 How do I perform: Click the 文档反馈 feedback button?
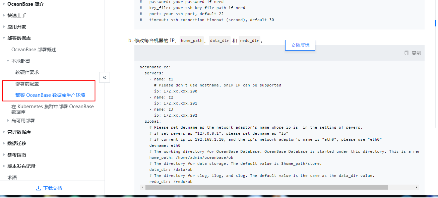(x=300, y=45)
